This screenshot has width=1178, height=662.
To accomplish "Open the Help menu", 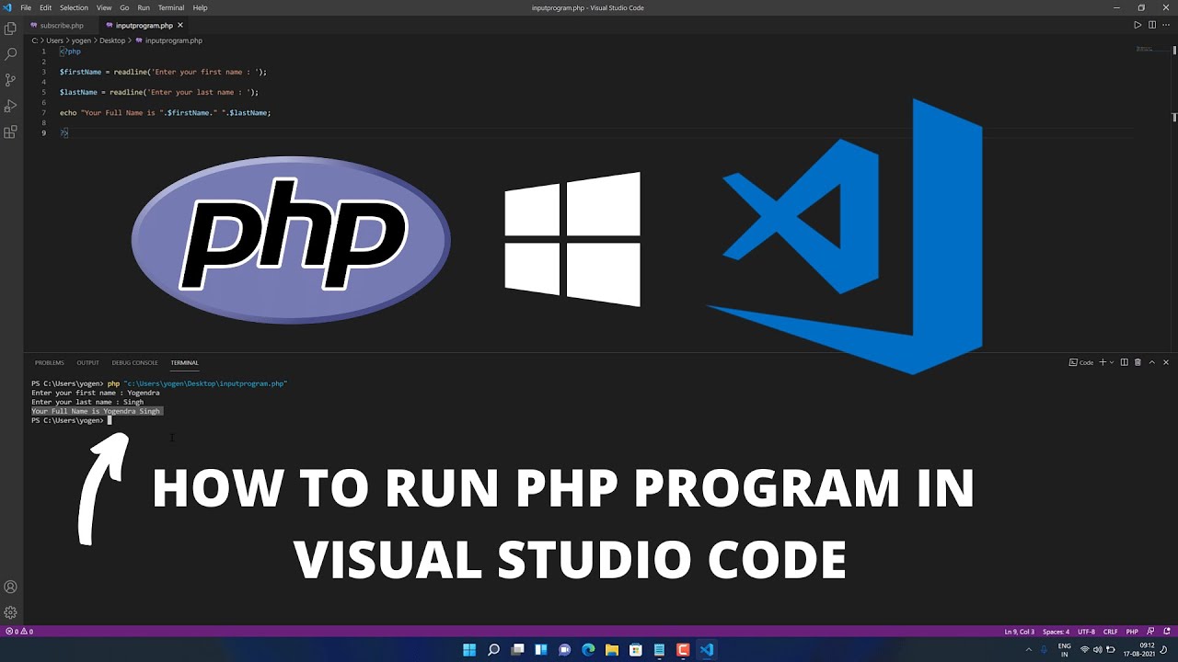I will [200, 7].
